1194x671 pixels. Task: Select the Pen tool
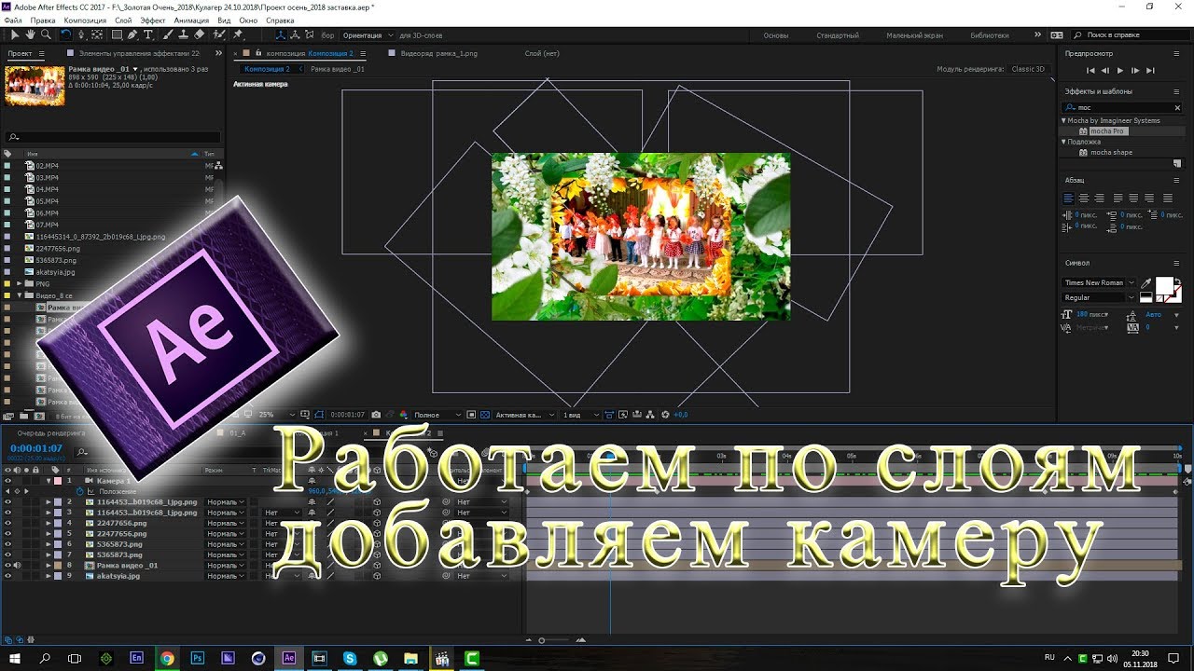pos(132,35)
